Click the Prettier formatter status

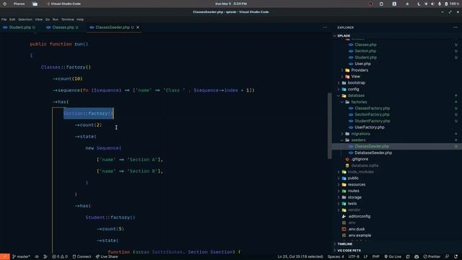432,256
